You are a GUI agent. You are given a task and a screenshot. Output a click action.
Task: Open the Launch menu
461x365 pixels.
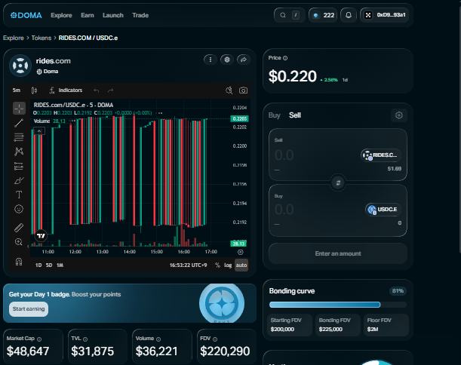tap(113, 15)
